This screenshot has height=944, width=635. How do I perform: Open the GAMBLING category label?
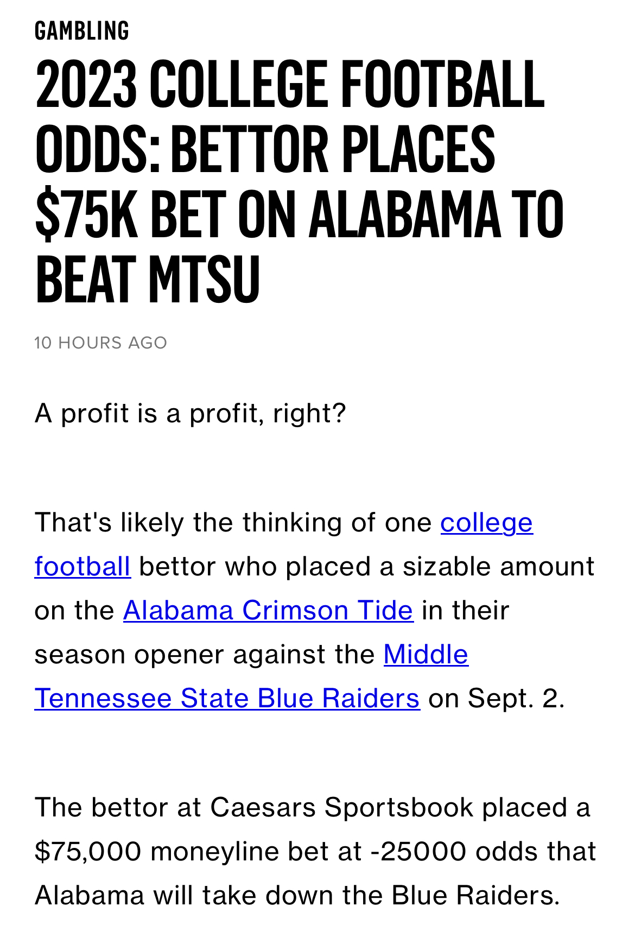pyautogui.click(x=82, y=30)
